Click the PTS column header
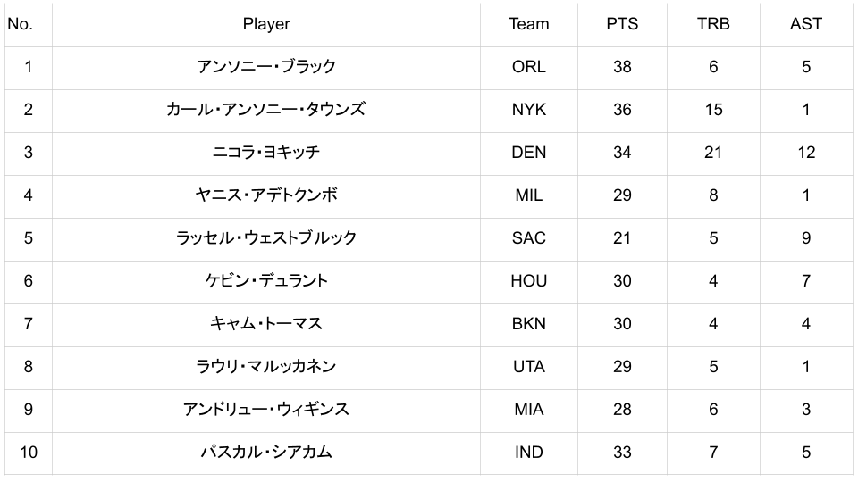The width and height of the screenshot is (858, 482). (622, 24)
